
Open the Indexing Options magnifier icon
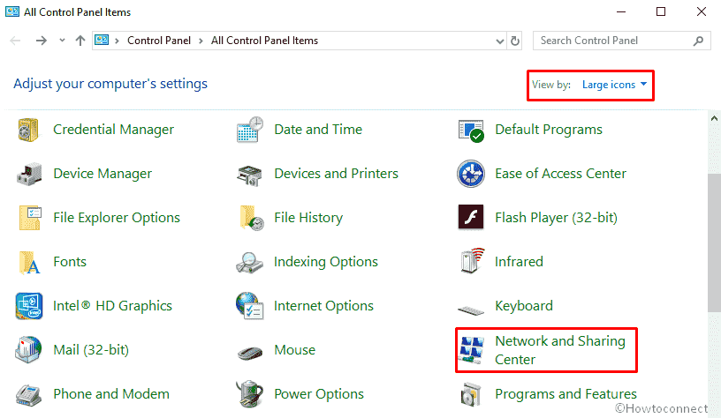(250, 263)
